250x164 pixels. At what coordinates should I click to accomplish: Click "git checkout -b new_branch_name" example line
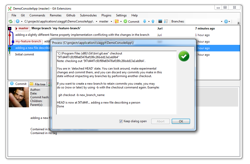pos(82,95)
